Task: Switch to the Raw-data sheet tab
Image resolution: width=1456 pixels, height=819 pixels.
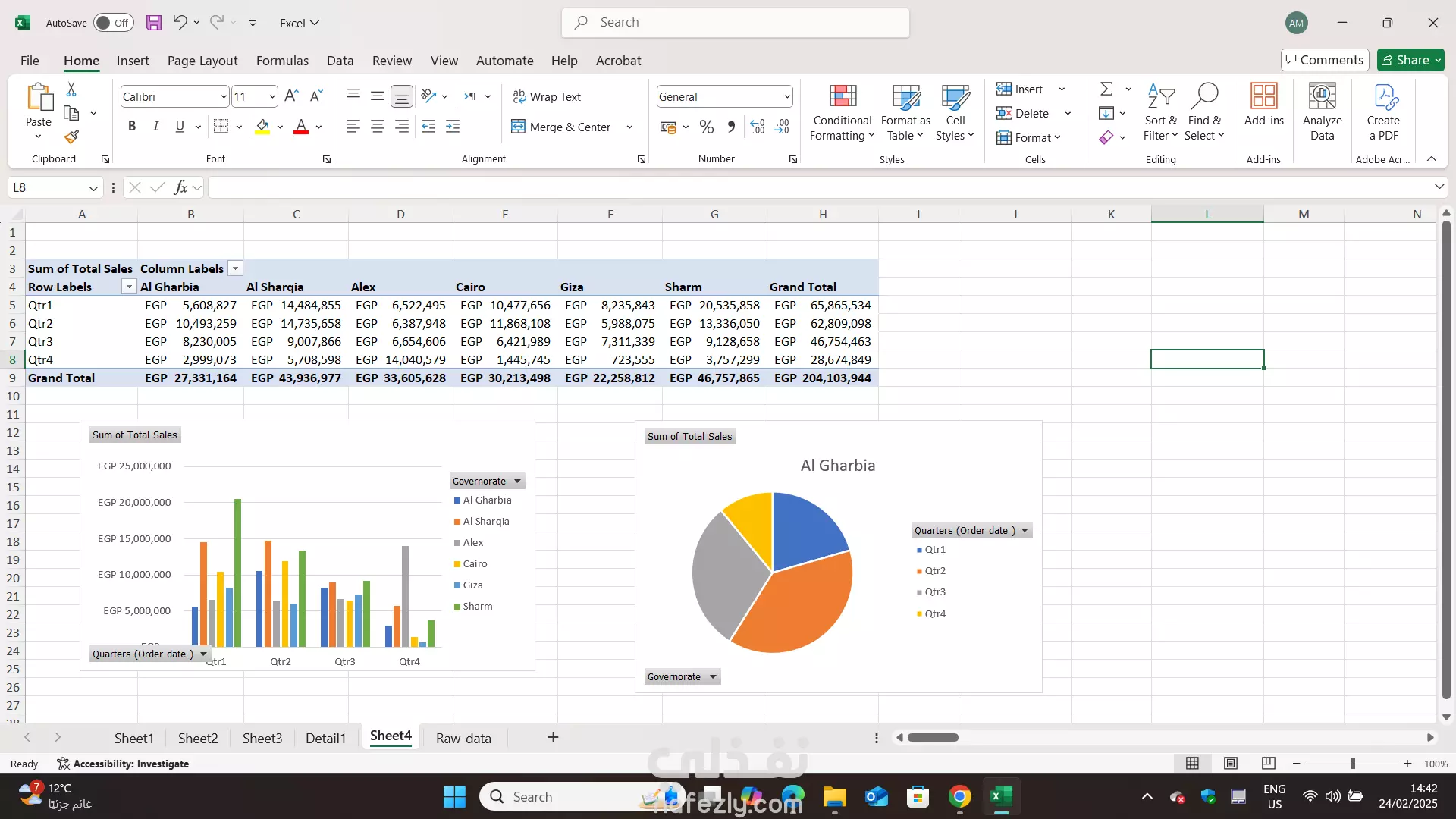Action: 463,738
